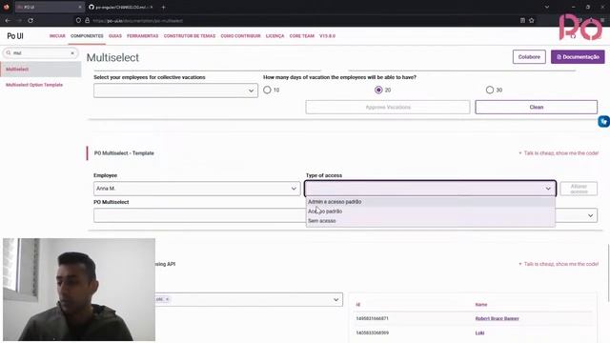Remove the selected tag in API multiselect
This screenshot has width=610, height=343.
168,299
